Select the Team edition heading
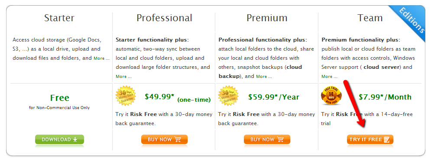Screen dimensions: 431x158 point(370,18)
